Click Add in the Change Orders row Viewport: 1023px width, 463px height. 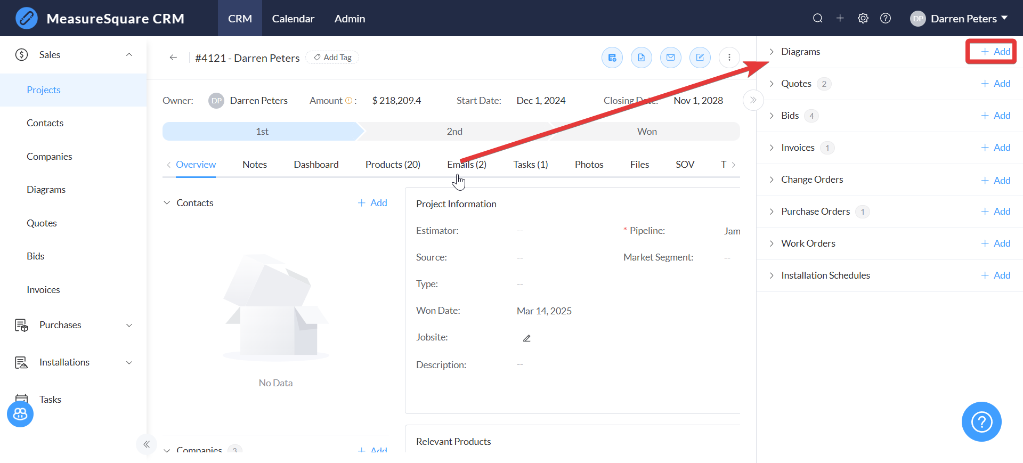click(996, 181)
